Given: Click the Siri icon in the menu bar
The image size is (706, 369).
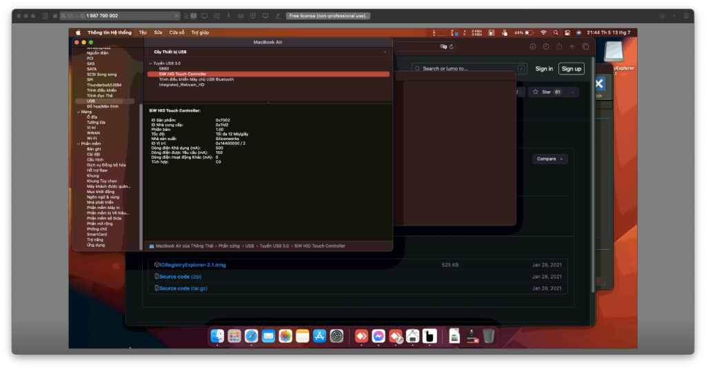Looking at the screenshot, I should (579, 32).
